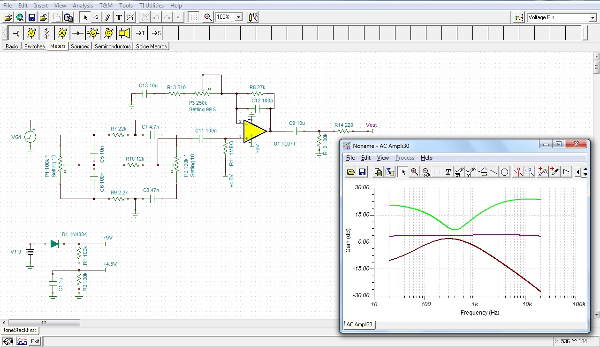Open the TI Utilities menu
This screenshot has height=347, width=600.
click(151, 6)
